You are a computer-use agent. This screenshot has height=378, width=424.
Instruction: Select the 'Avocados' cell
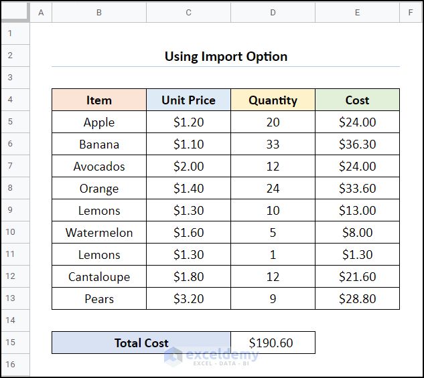coord(99,167)
